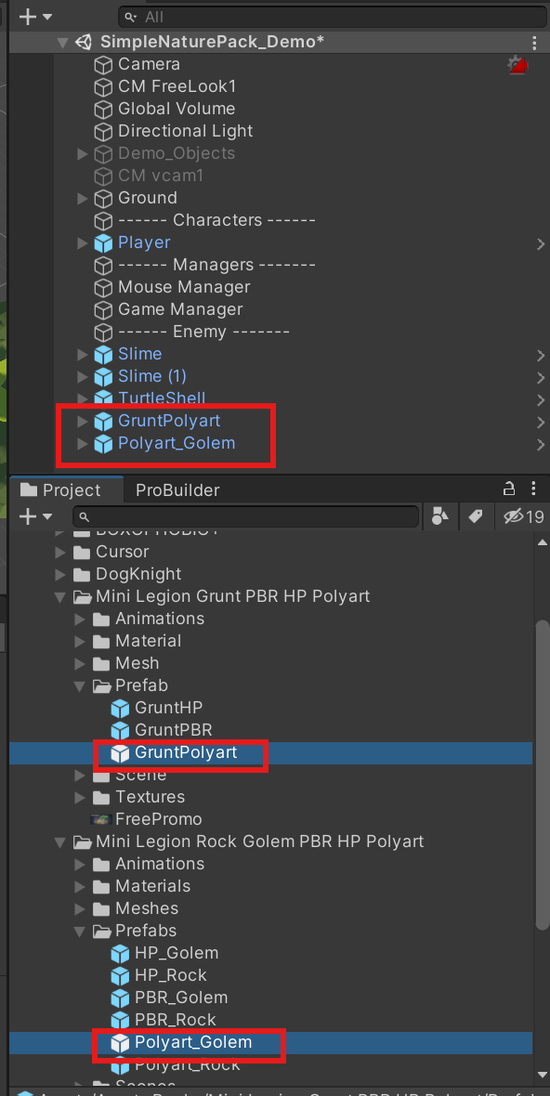Select the Camera object
The height and width of the screenshot is (1096, 550).
click(x=149, y=64)
